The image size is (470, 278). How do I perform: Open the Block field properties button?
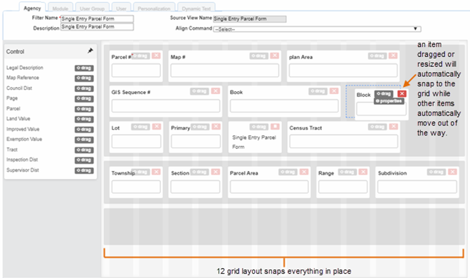click(389, 101)
